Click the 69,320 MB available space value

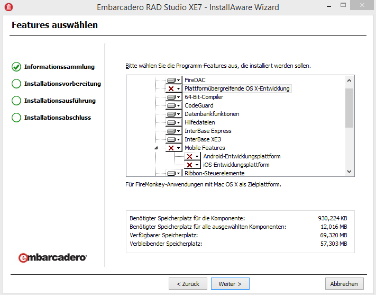[x=334, y=235]
